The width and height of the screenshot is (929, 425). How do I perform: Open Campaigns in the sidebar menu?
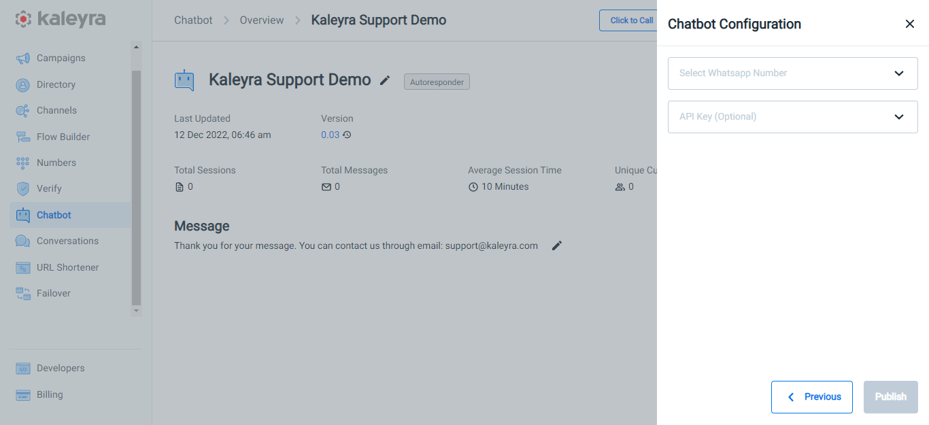click(70, 58)
